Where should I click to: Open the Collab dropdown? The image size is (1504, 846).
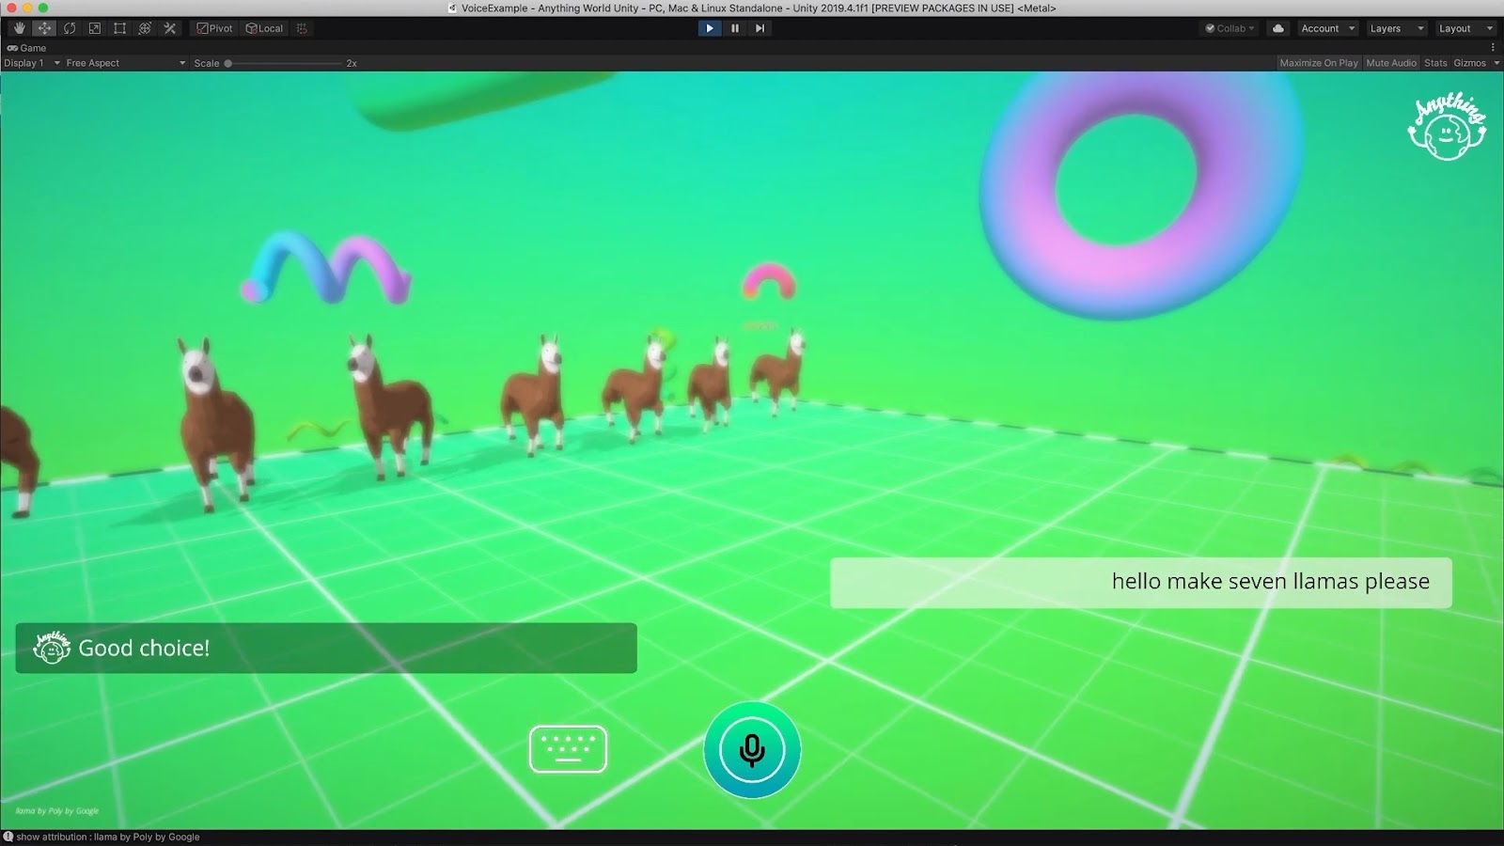click(1230, 28)
